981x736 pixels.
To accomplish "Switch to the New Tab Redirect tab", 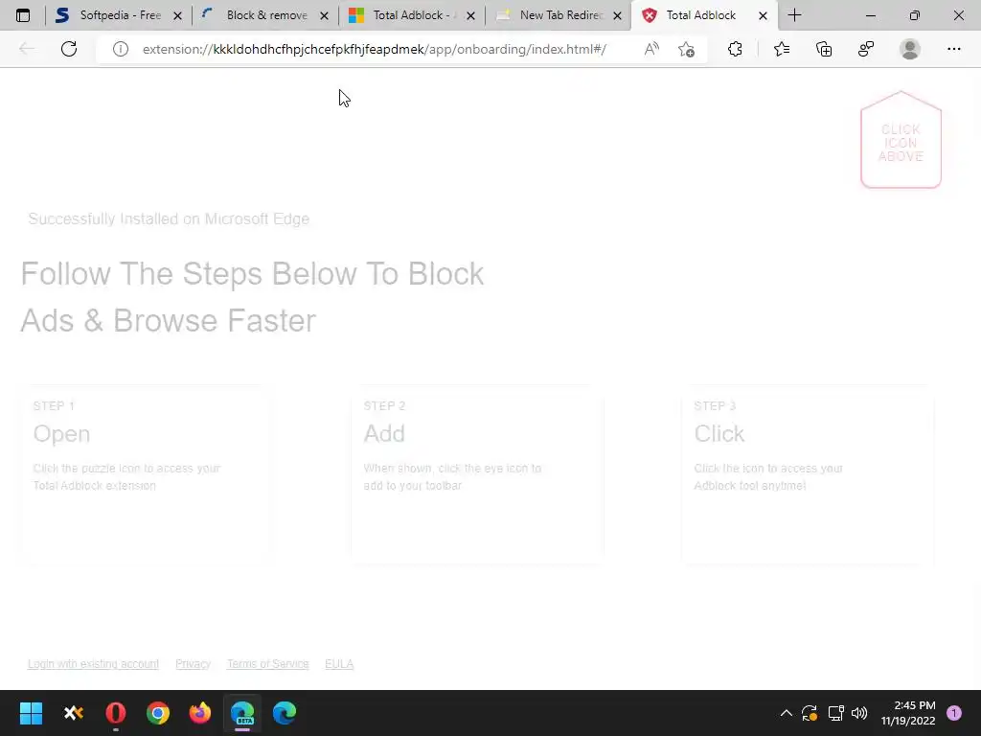I will tap(559, 15).
